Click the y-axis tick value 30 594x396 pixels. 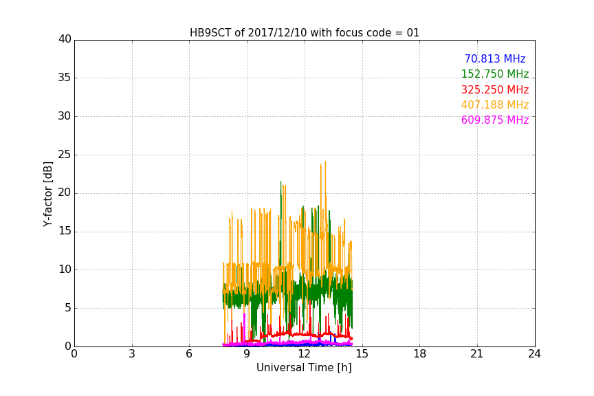tap(65, 116)
